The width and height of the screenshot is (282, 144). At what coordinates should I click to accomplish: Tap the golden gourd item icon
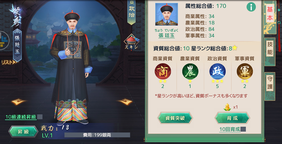227,107
